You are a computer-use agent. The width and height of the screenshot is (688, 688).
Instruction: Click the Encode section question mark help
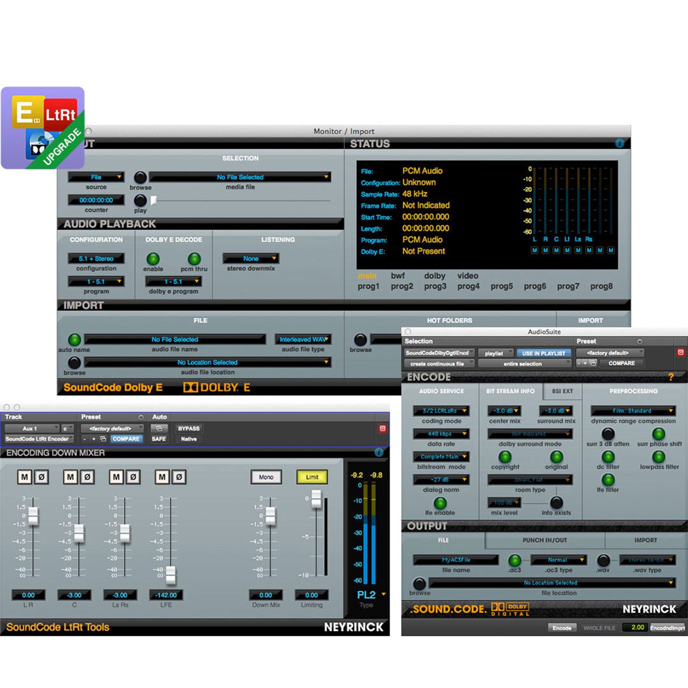[671, 377]
